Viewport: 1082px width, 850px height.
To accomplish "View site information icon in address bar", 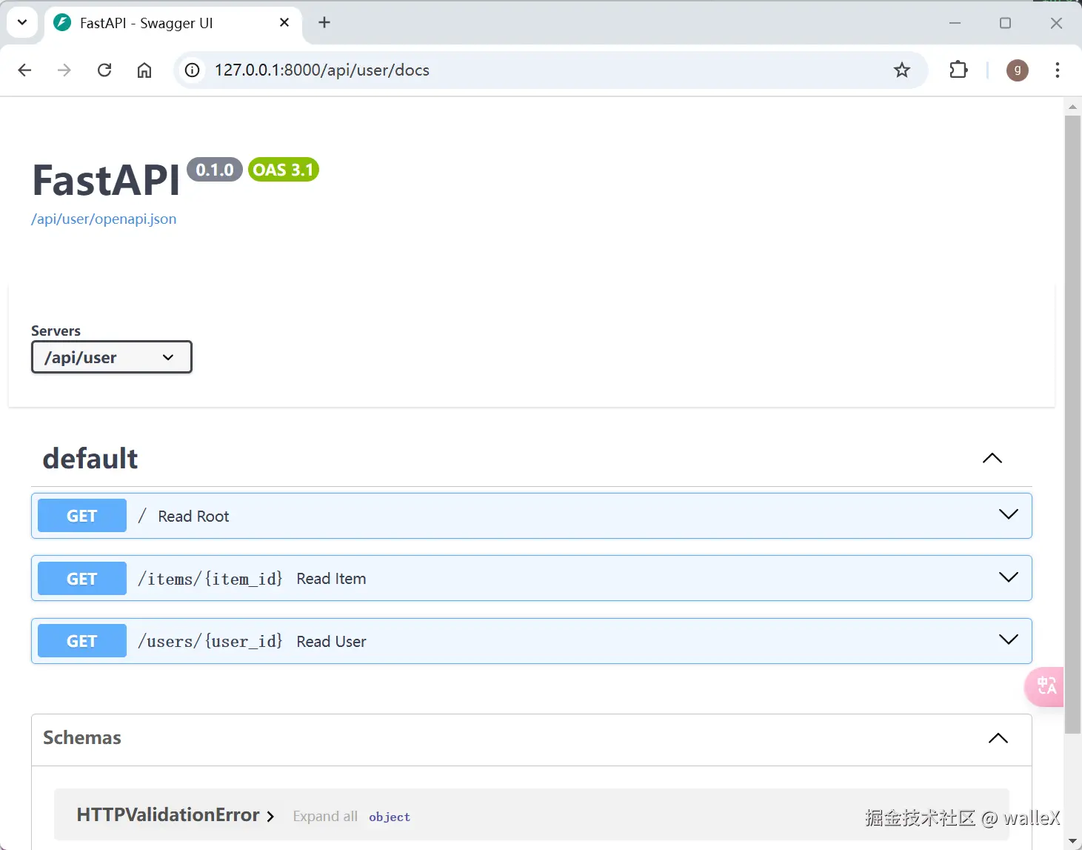I will pyautogui.click(x=193, y=70).
